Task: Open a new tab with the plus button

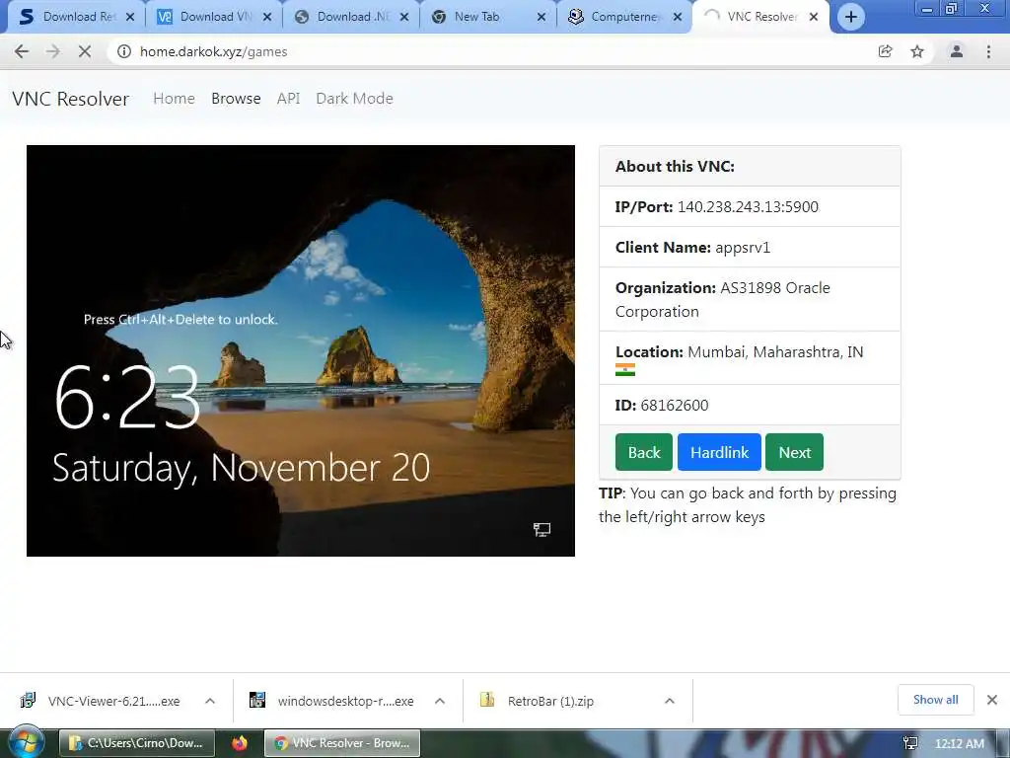Action: point(851,17)
